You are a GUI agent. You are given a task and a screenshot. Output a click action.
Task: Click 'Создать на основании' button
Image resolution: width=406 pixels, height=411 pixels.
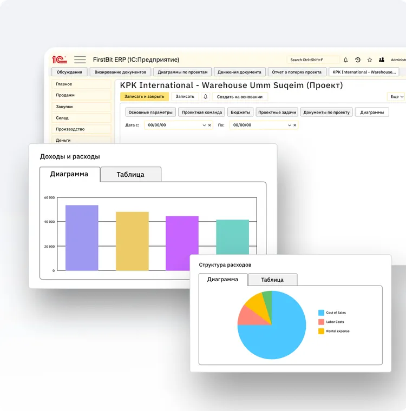pyautogui.click(x=240, y=97)
